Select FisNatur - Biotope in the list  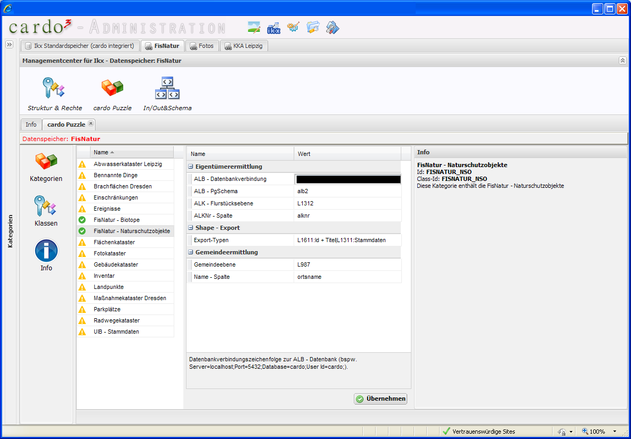[116, 220]
